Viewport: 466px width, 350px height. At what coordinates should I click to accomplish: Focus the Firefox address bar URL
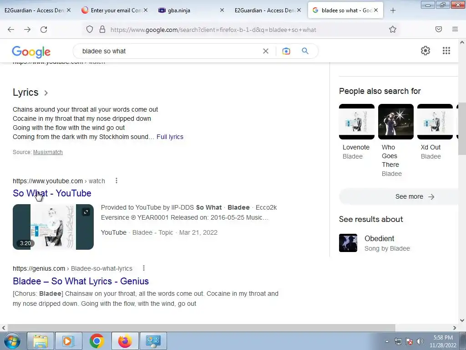point(213,30)
